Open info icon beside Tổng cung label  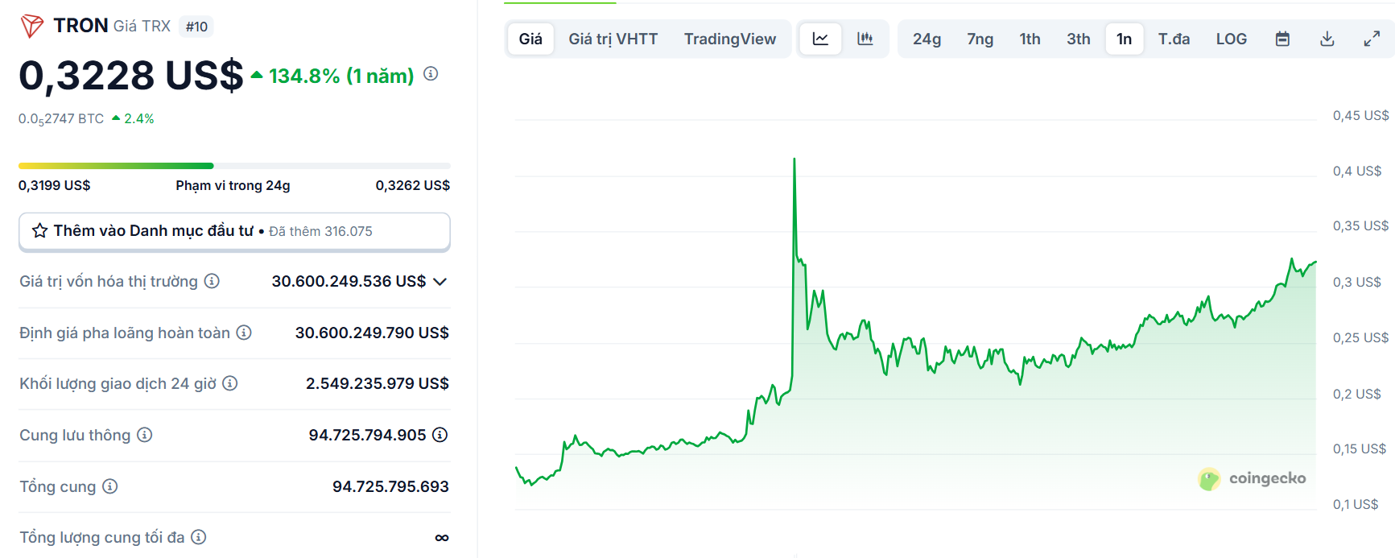click(x=110, y=486)
